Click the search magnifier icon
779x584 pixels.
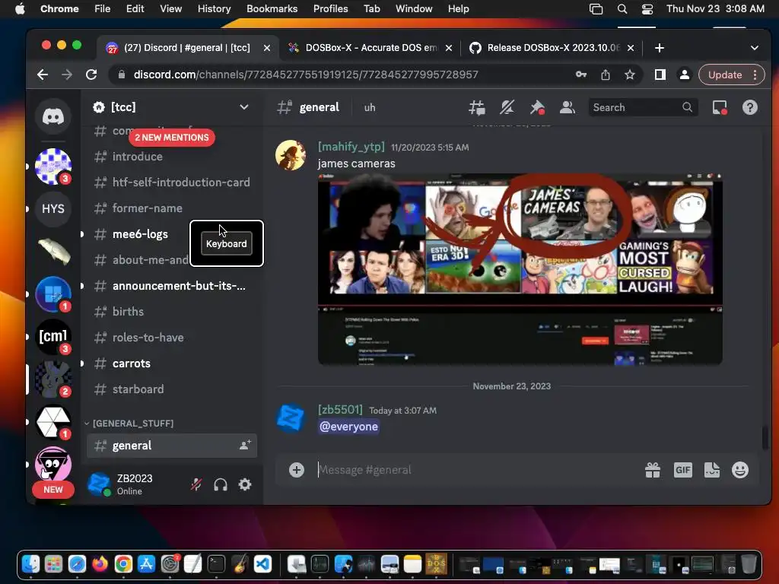click(687, 107)
